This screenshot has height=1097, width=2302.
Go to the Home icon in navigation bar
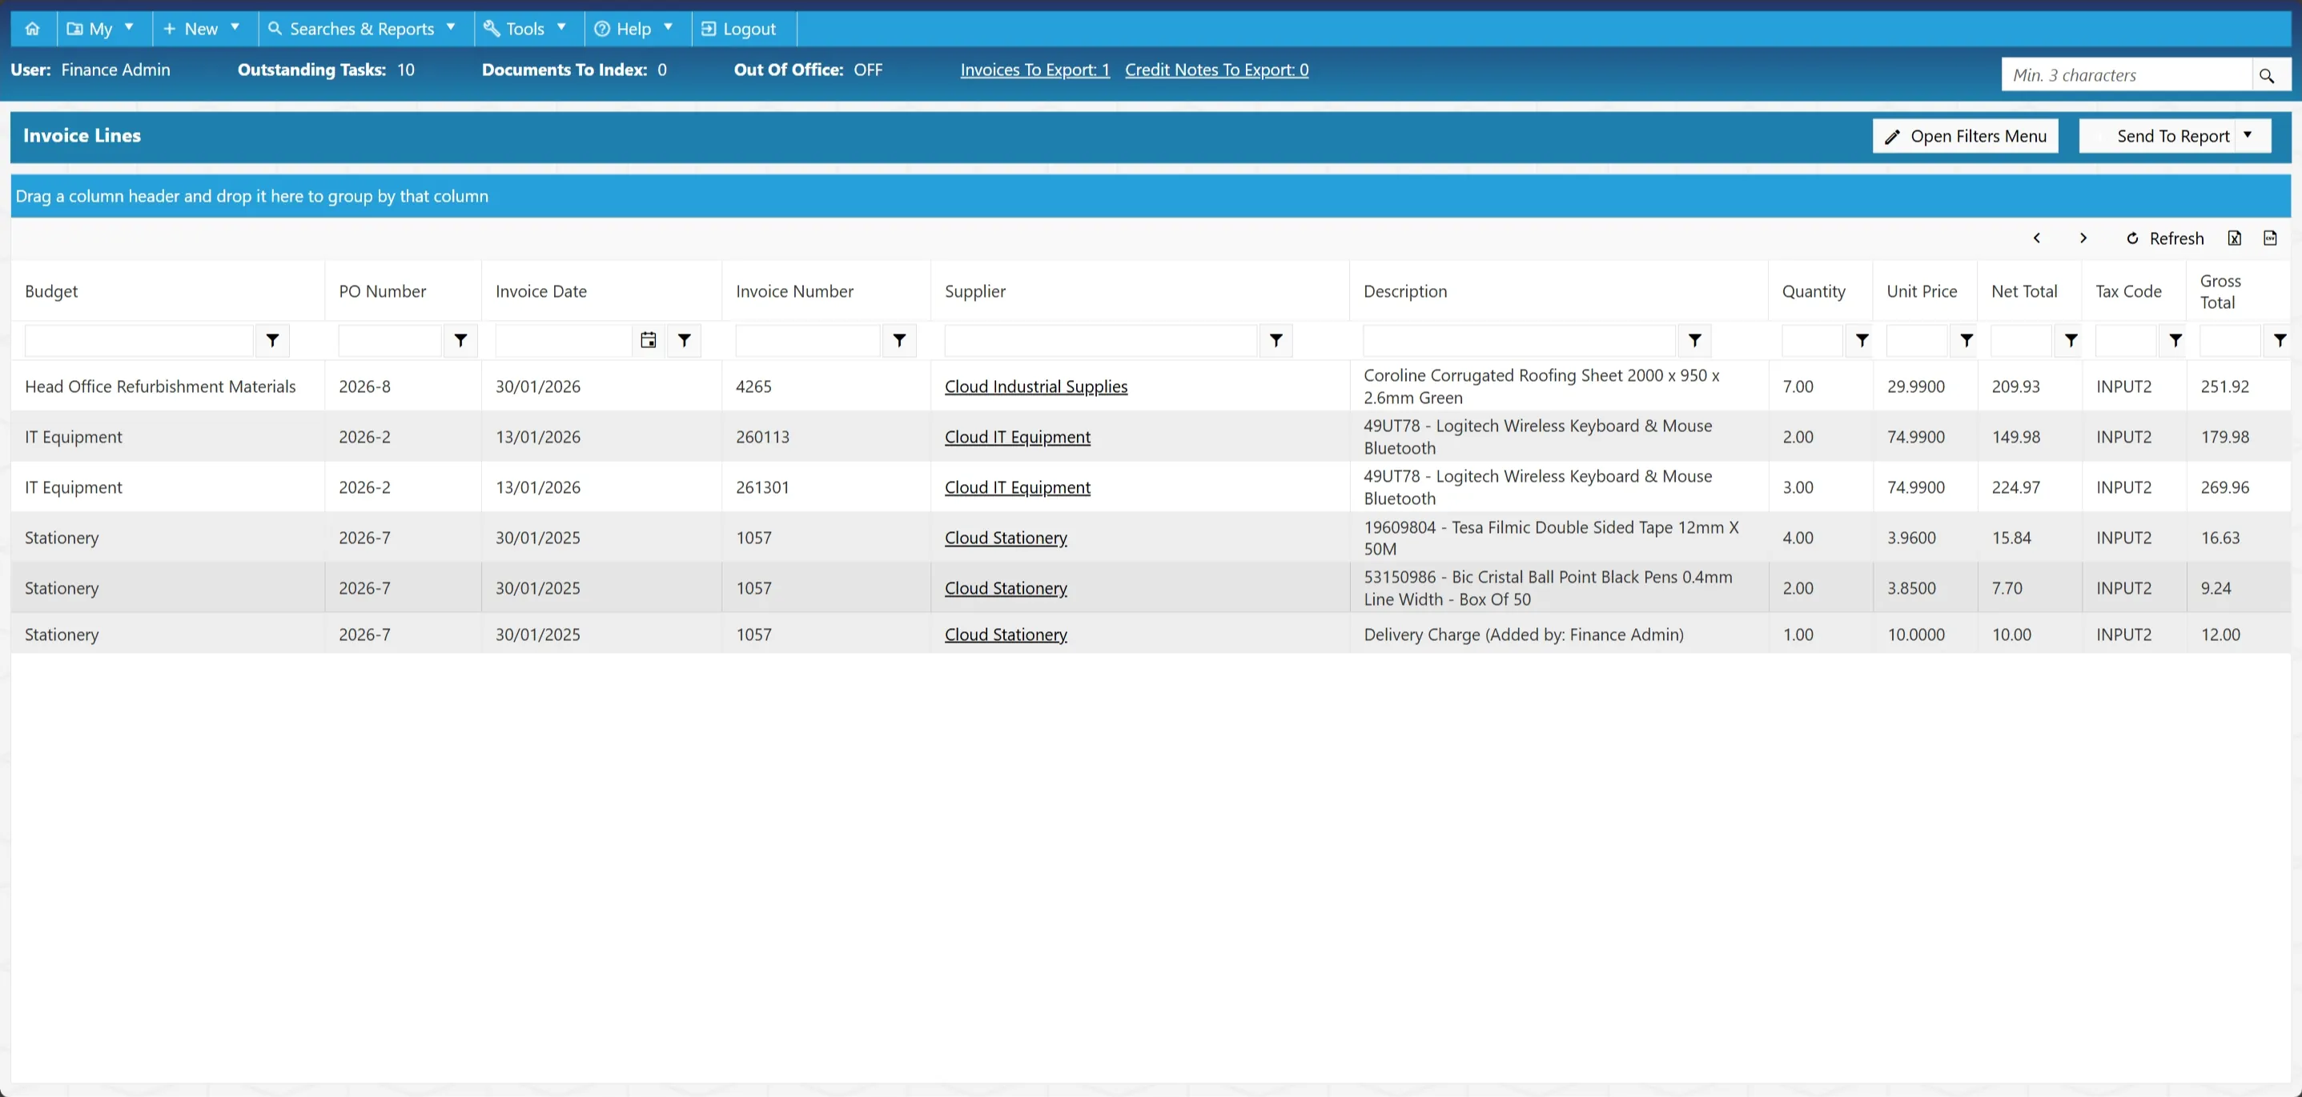32,29
